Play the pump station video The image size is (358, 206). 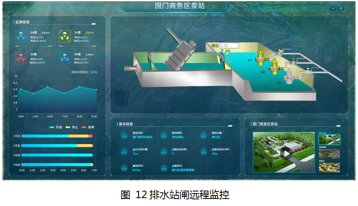(x=285, y=153)
